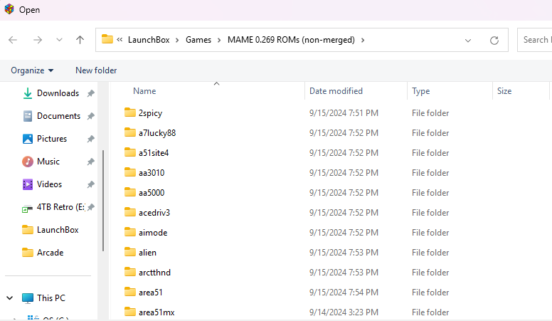Viewport: 552px width, 321px height.
Task: Click the date 9/14/2024 3:23 PM cell
Action: 344,312
